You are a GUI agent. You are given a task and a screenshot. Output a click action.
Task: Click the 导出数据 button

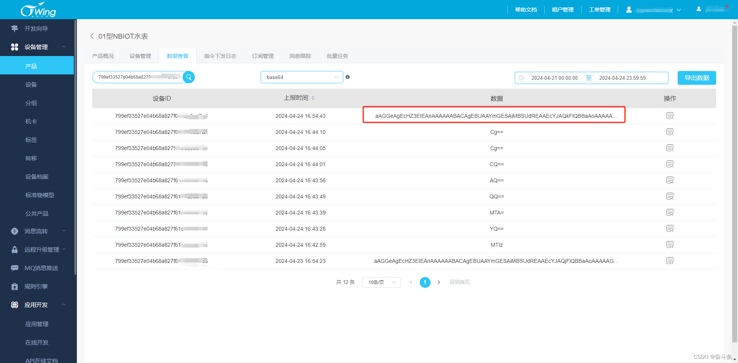(x=697, y=78)
